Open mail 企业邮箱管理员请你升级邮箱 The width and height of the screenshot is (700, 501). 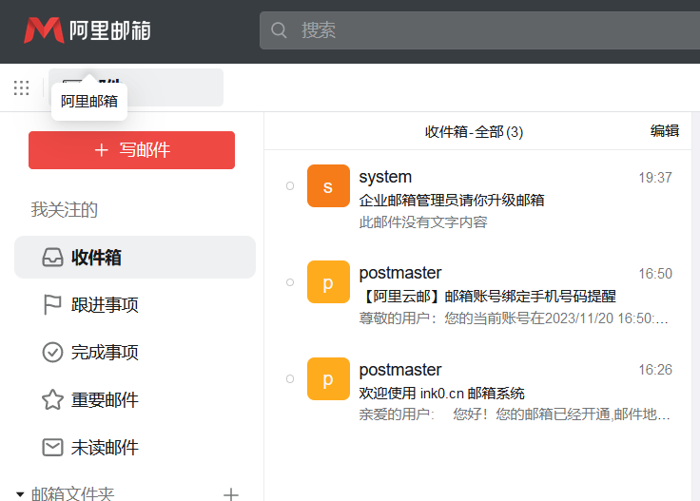click(452, 200)
